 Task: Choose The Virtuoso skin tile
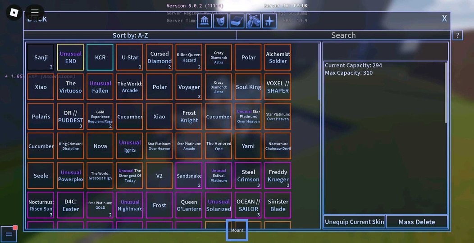point(70,87)
